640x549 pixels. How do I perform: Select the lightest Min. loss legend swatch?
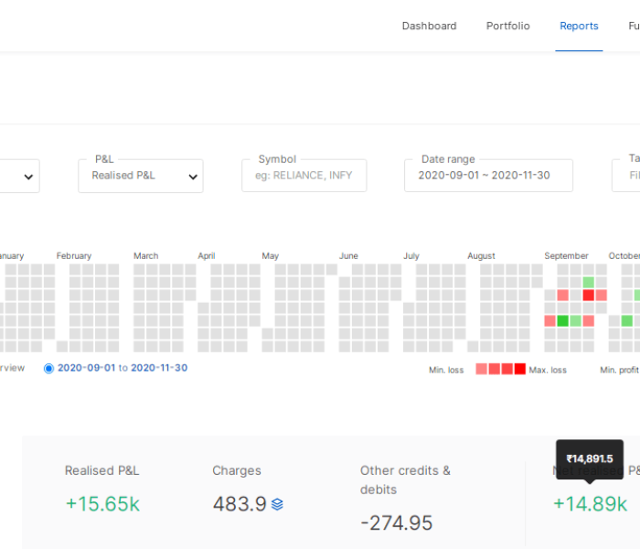(x=482, y=369)
